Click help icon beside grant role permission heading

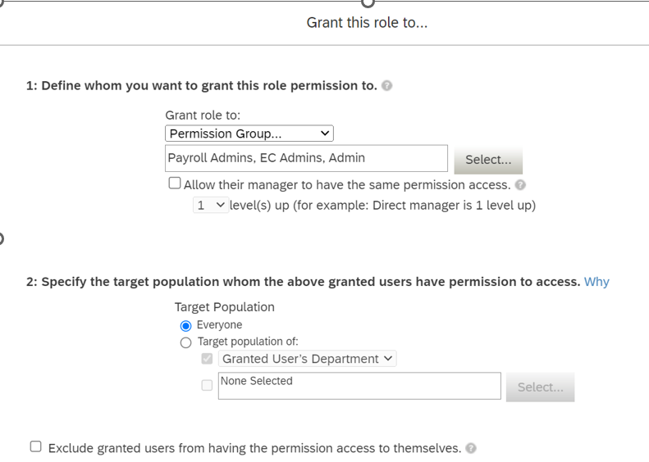386,85
